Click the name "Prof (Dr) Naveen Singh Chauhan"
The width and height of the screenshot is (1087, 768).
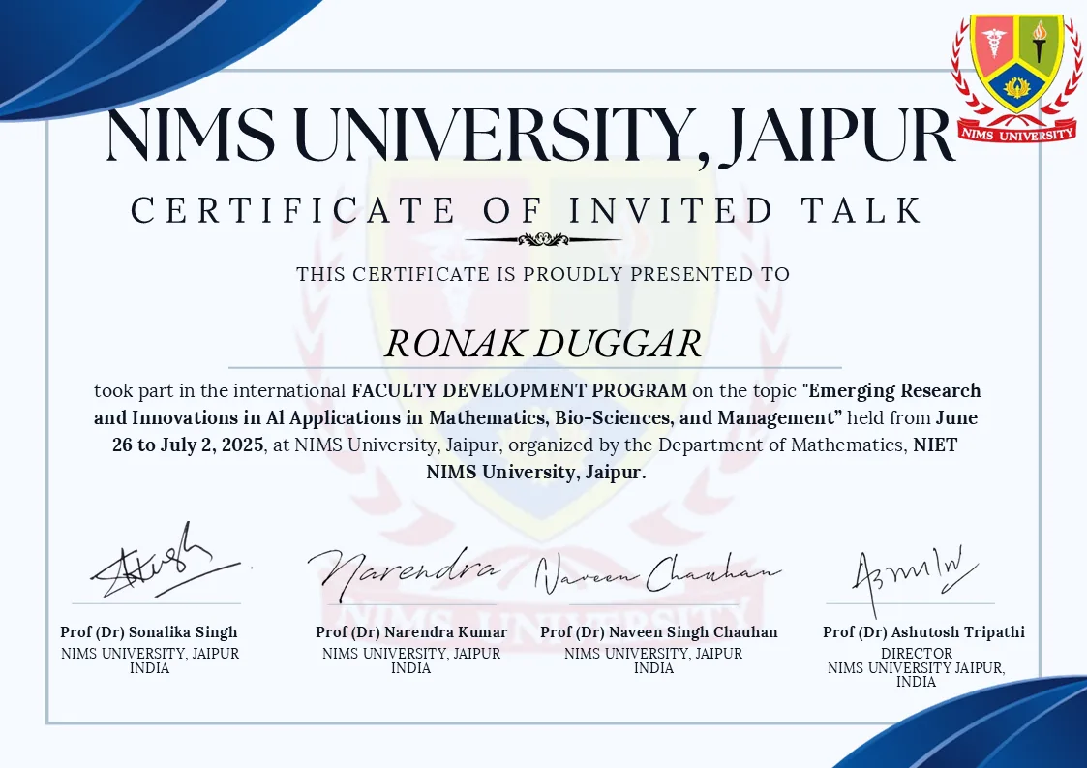658,632
